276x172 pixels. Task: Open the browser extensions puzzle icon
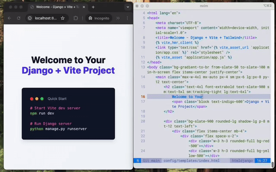click(x=76, y=18)
